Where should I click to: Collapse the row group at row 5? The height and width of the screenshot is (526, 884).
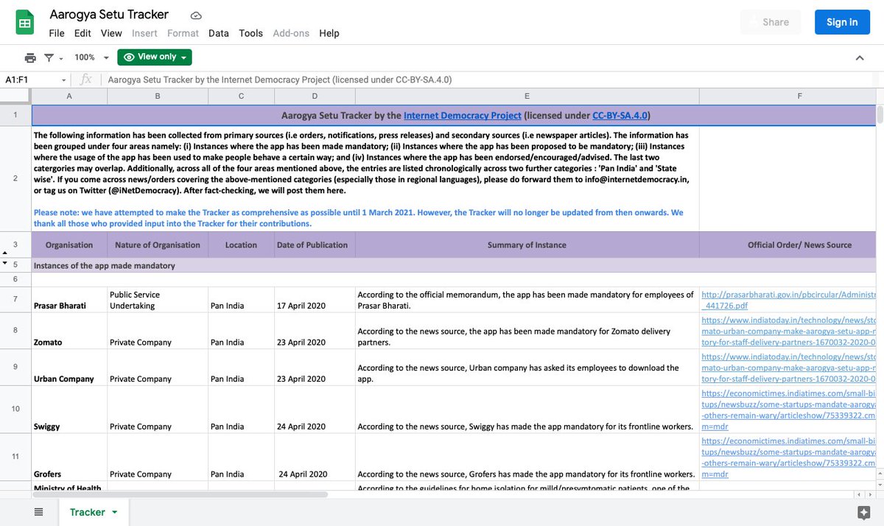pyautogui.click(x=5, y=263)
